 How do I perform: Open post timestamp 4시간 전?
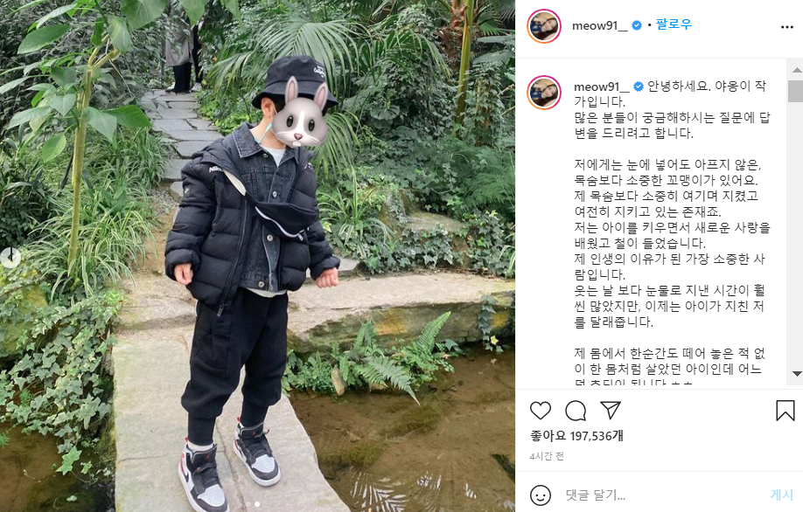tap(547, 456)
